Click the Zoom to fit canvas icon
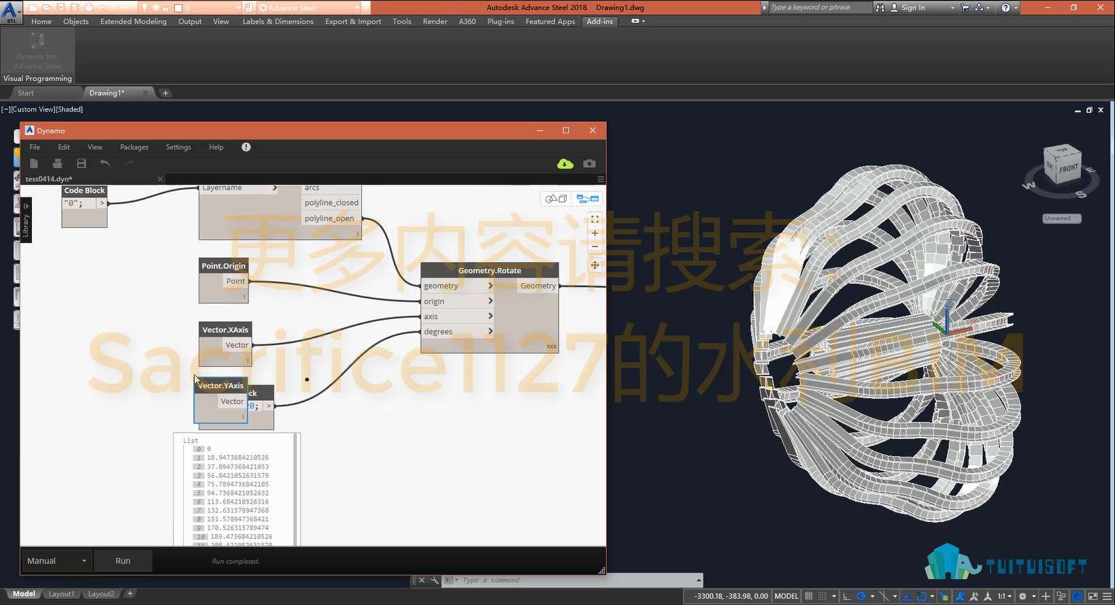 [595, 219]
